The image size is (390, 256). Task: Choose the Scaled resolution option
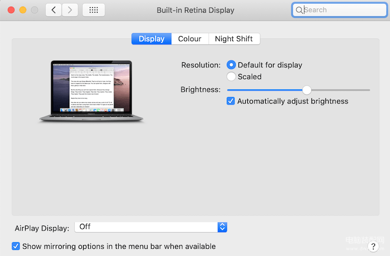[x=231, y=77]
